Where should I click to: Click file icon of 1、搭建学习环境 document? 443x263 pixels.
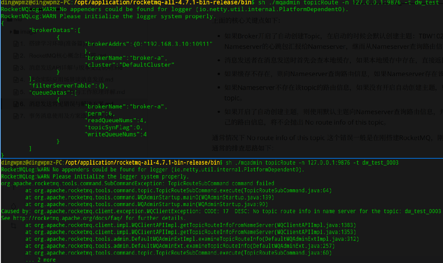pyautogui.click(x=16, y=44)
